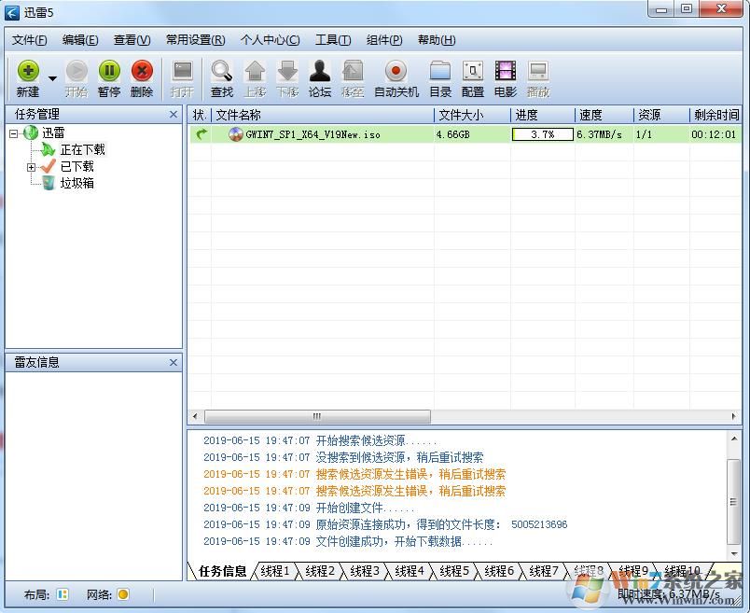Click the task list right scroll arrow
Screen dimensions: 750x613
coord(734,416)
